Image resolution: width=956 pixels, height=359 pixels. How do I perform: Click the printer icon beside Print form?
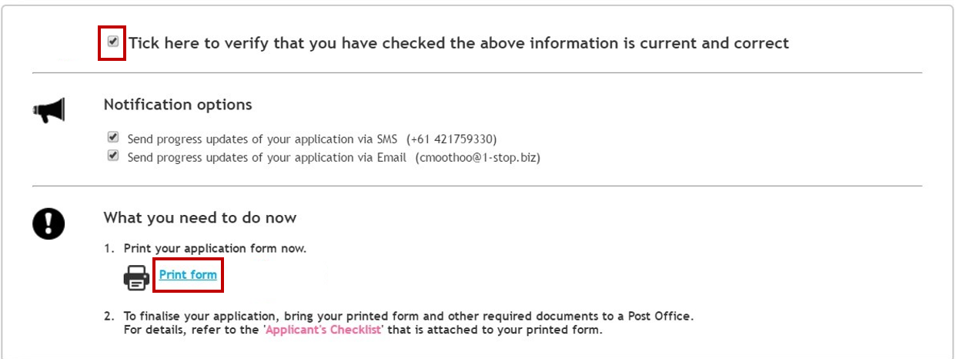[137, 277]
